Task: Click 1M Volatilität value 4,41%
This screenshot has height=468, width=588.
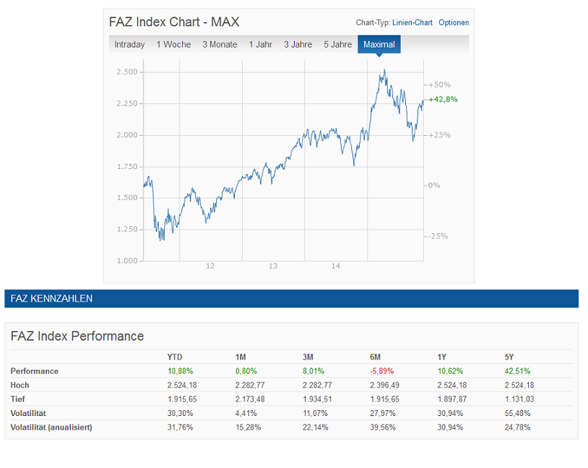Action: 246,413
